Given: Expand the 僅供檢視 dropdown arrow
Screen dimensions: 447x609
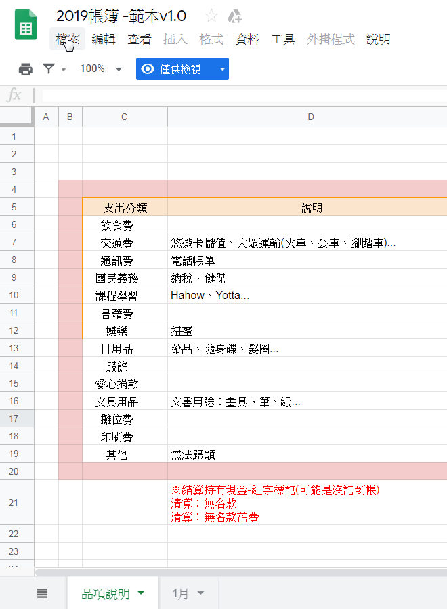Looking at the screenshot, I should (223, 69).
